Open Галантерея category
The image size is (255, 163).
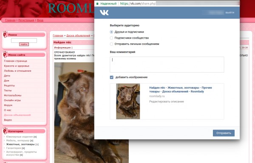pyautogui.click(x=13, y=148)
